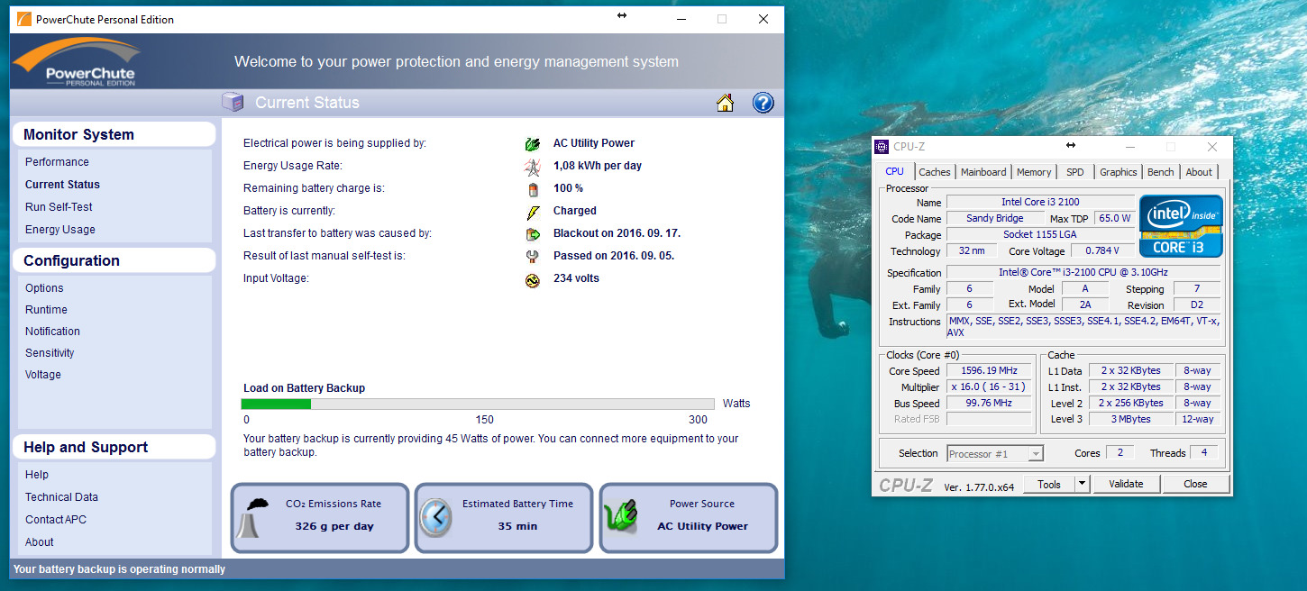Open the PowerChute home icon
Screen dimensions: 1307x591
click(725, 103)
